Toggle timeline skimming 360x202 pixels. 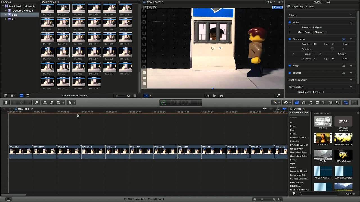tap(265, 109)
